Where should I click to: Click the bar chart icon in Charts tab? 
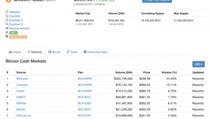tap(10, 52)
